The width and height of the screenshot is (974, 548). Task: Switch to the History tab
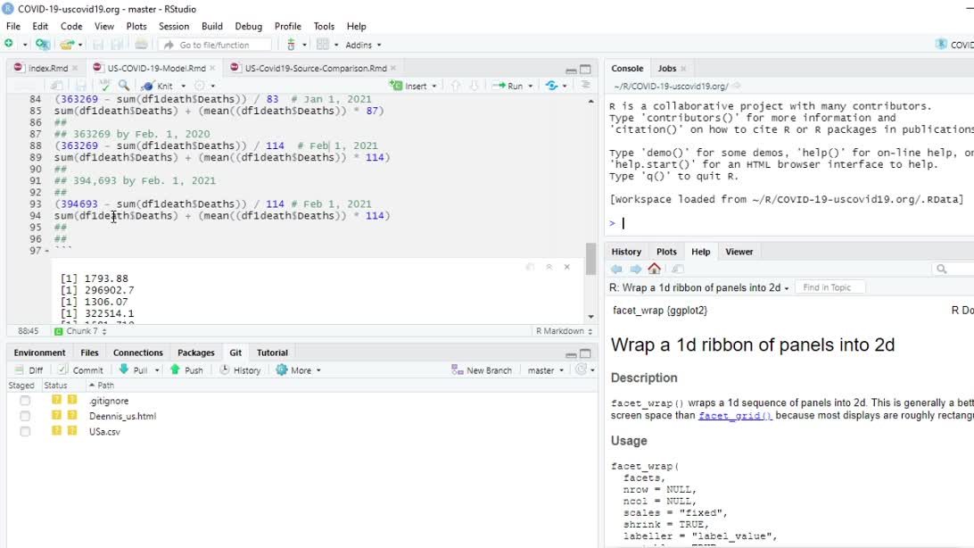click(626, 252)
